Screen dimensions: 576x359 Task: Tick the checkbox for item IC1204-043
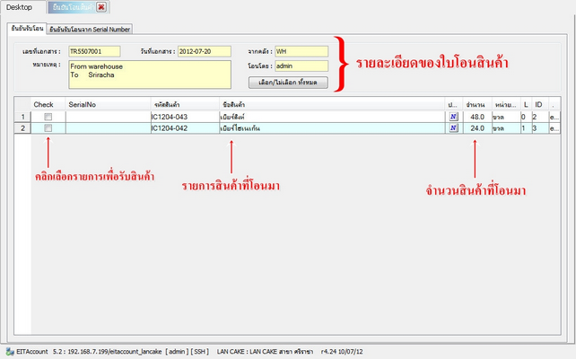click(48, 117)
